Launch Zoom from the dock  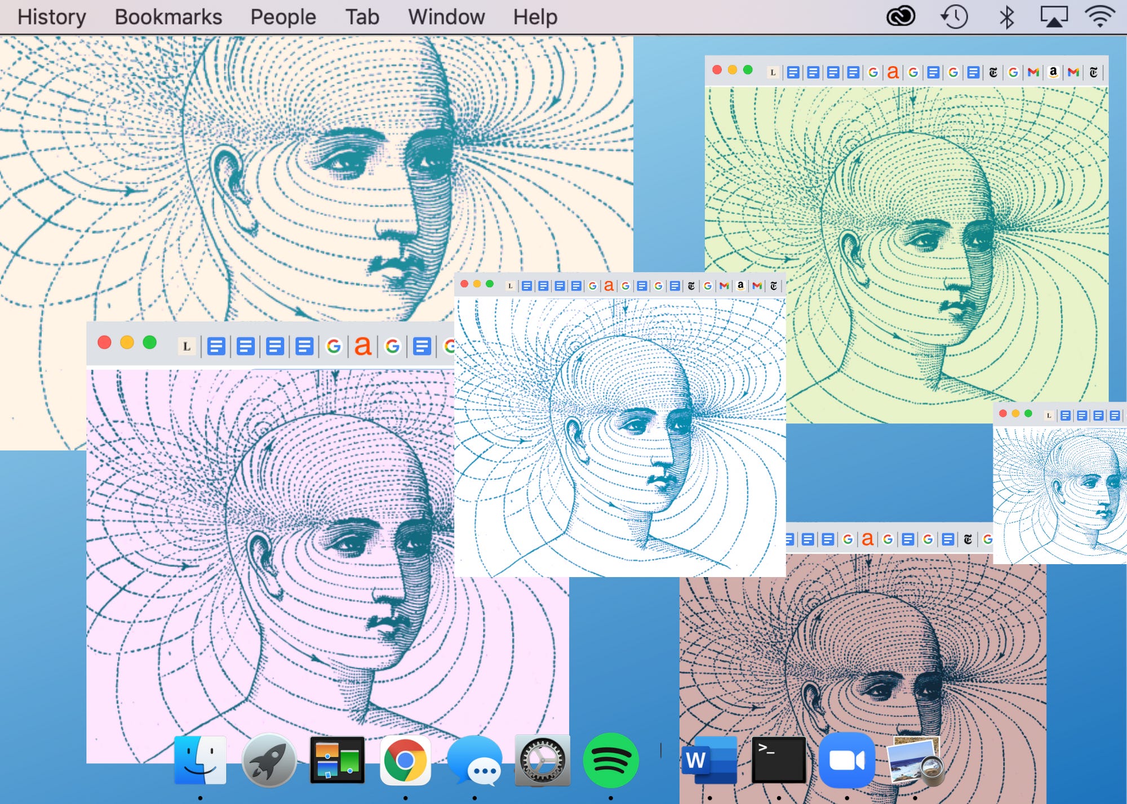(x=846, y=760)
